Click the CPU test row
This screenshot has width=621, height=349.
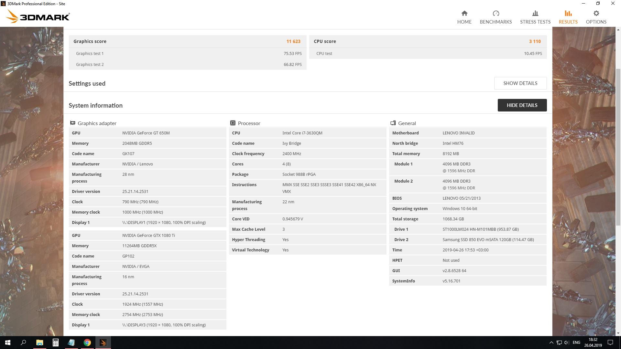tap(428, 53)
